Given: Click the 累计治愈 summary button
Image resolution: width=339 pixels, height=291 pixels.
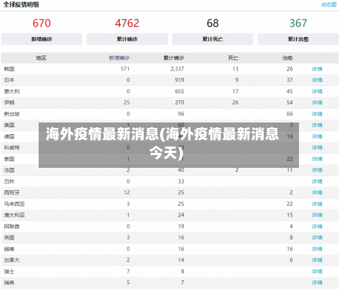Looking at the screenshot, I should click(298, 39).
